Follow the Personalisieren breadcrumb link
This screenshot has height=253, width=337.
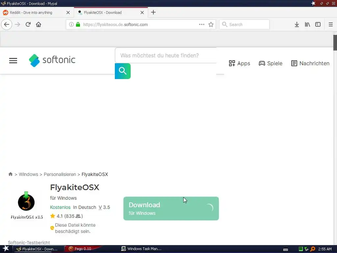60,174
